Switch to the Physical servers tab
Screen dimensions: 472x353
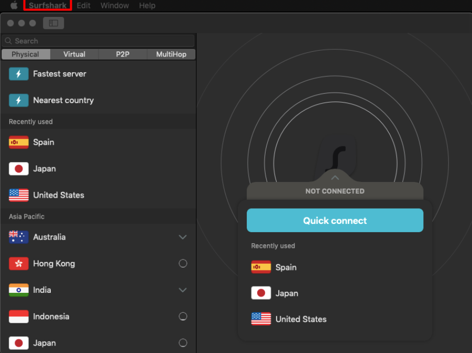pyautogui.click(x=26, y=54)
